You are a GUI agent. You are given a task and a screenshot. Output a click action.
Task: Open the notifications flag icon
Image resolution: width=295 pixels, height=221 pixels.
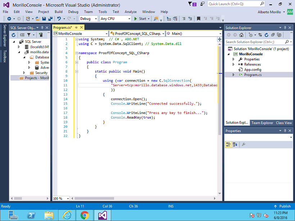[192, 4]
